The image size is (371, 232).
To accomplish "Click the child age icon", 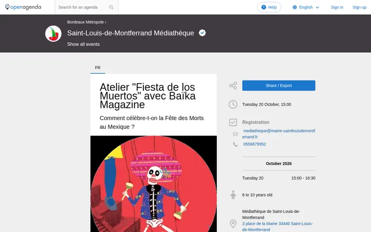I will (x=233, y=195).
